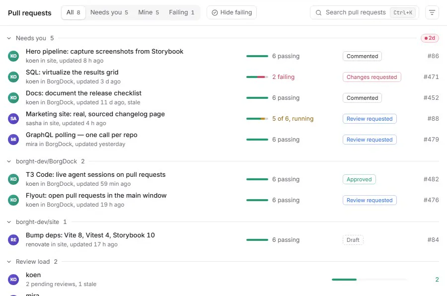Click PR number #479
This screenshot has height=296, width=447.
tap(431, 140)
